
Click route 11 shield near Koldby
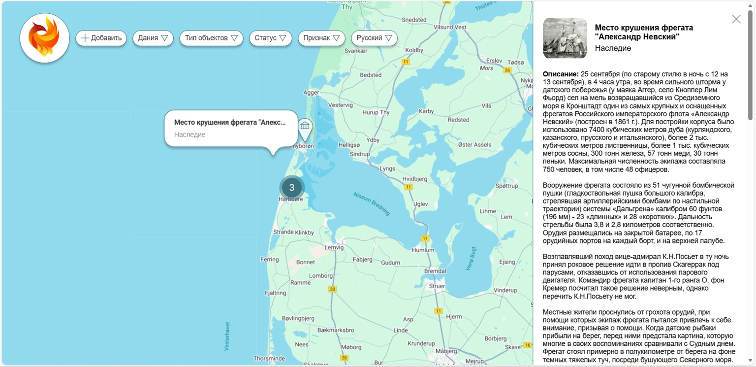tap(406, 62)
